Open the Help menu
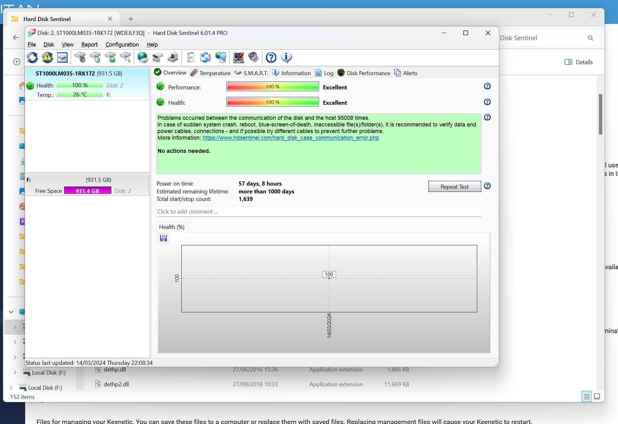 (x=152, y=45)
